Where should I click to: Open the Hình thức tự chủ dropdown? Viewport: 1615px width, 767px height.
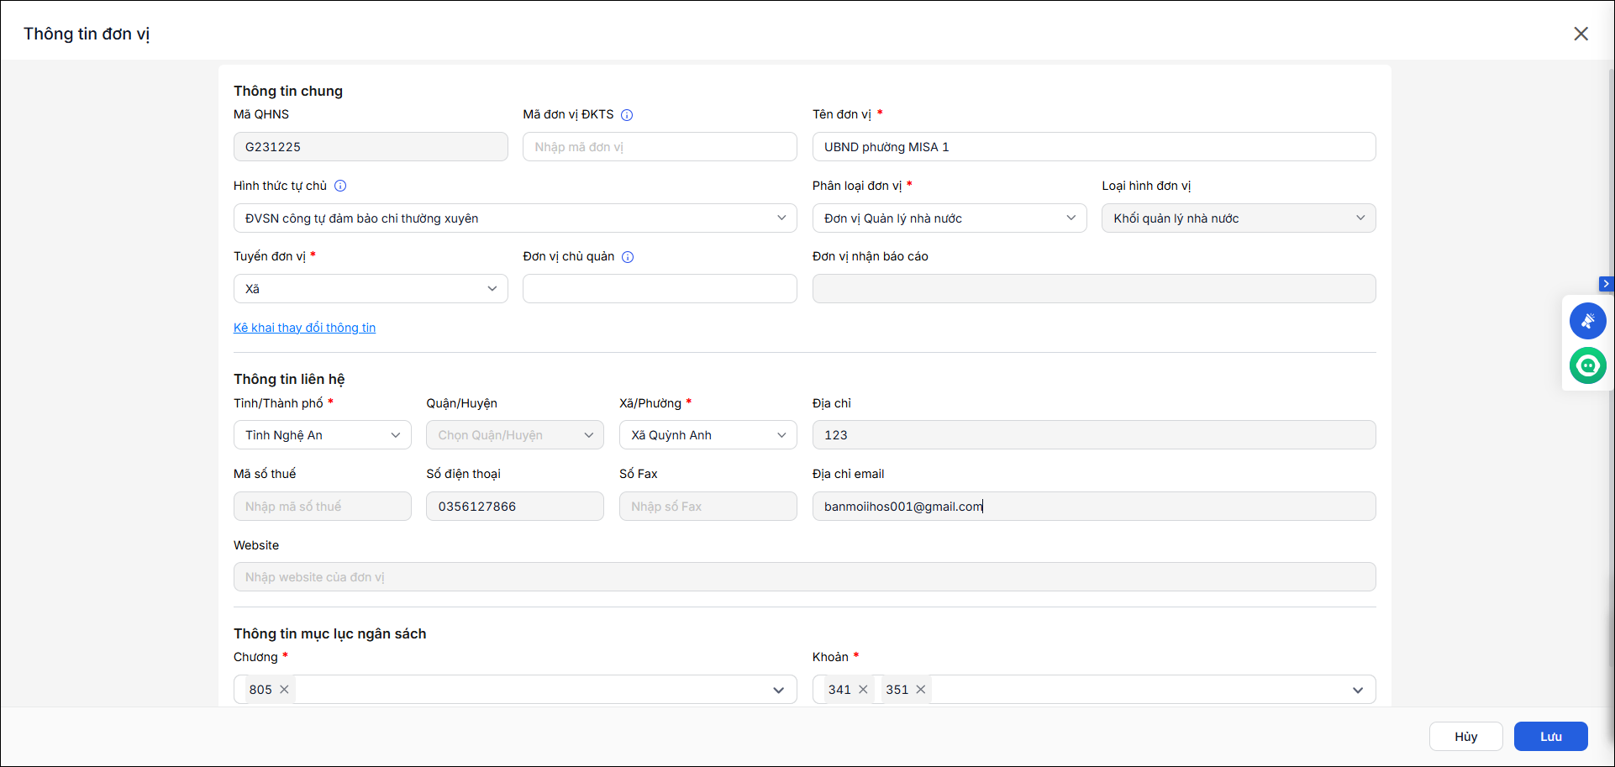point(515,218)
